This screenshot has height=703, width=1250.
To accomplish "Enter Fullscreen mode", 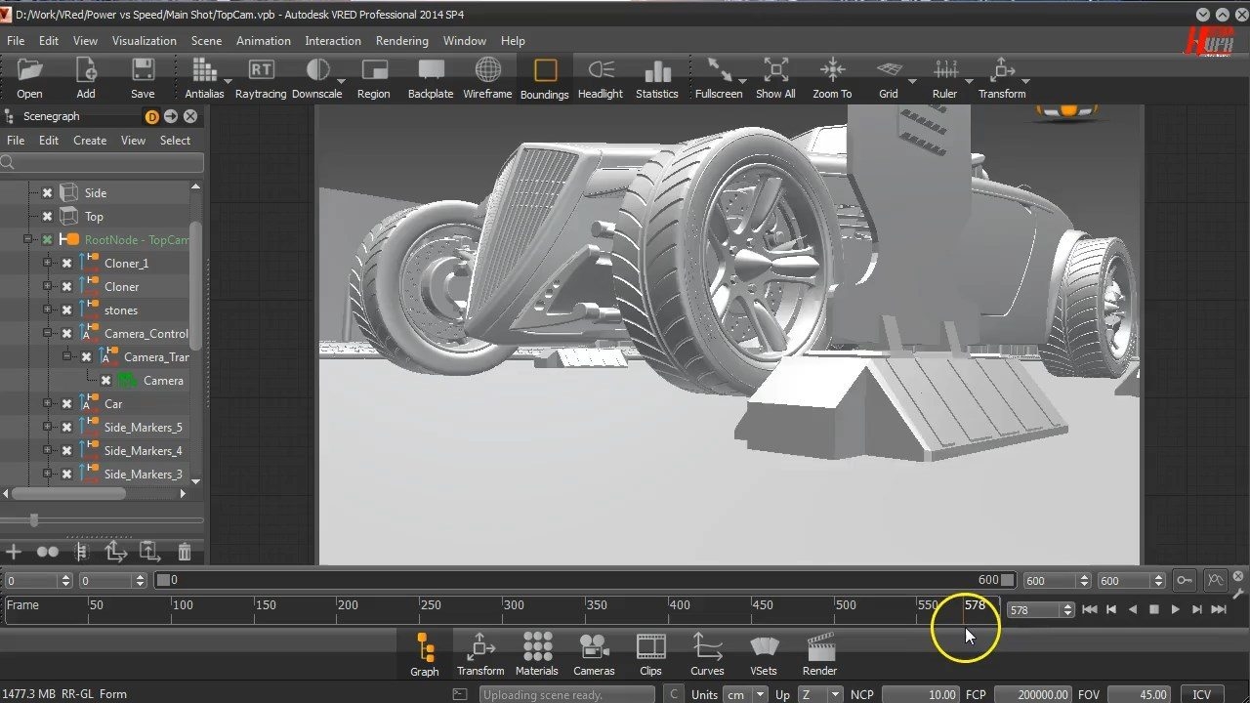I will [720, 70].
